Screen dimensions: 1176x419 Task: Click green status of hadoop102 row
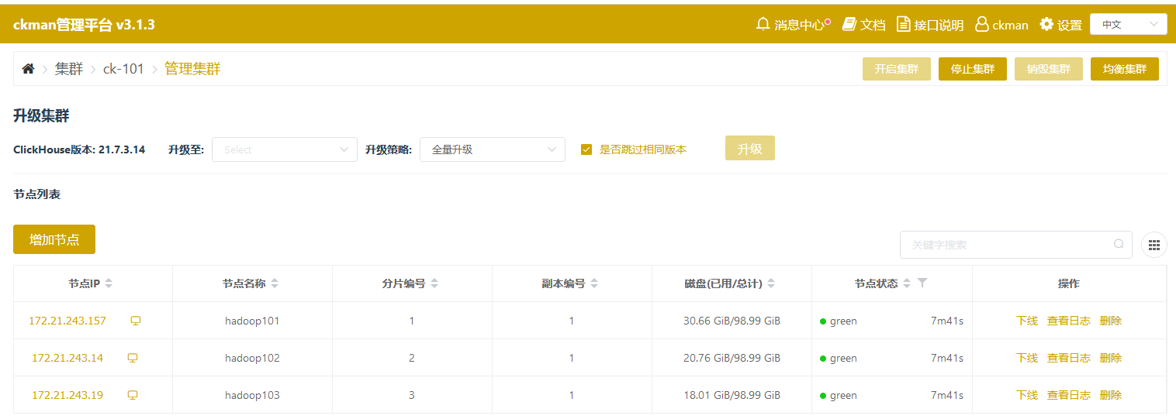839,358
